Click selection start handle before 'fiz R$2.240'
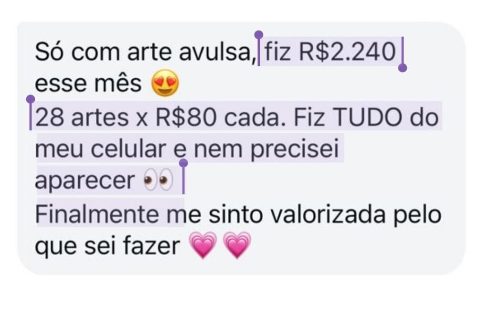Image resolution: width=489 pixels, height=317 pixels. point(258,34)
